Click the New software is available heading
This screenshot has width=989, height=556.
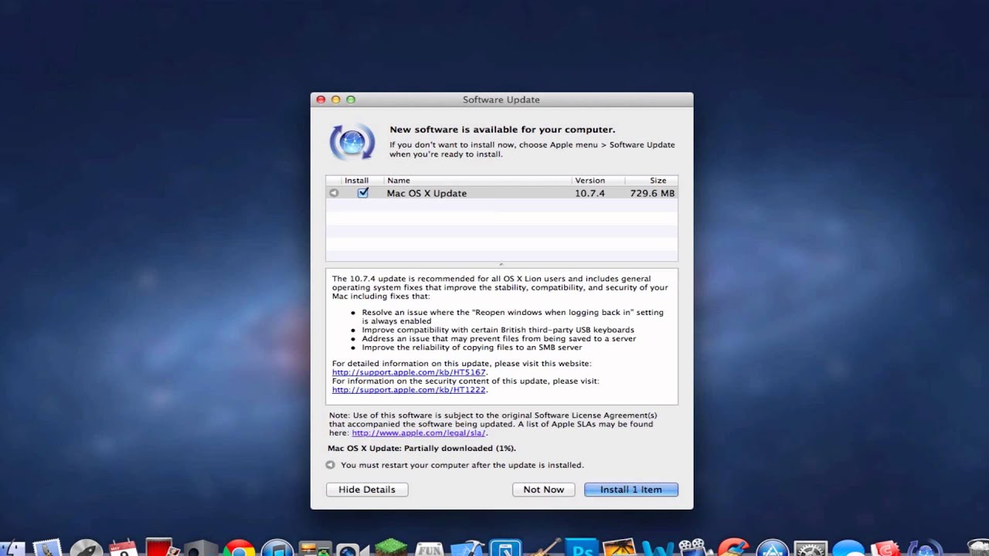click(x=502, y=130)
